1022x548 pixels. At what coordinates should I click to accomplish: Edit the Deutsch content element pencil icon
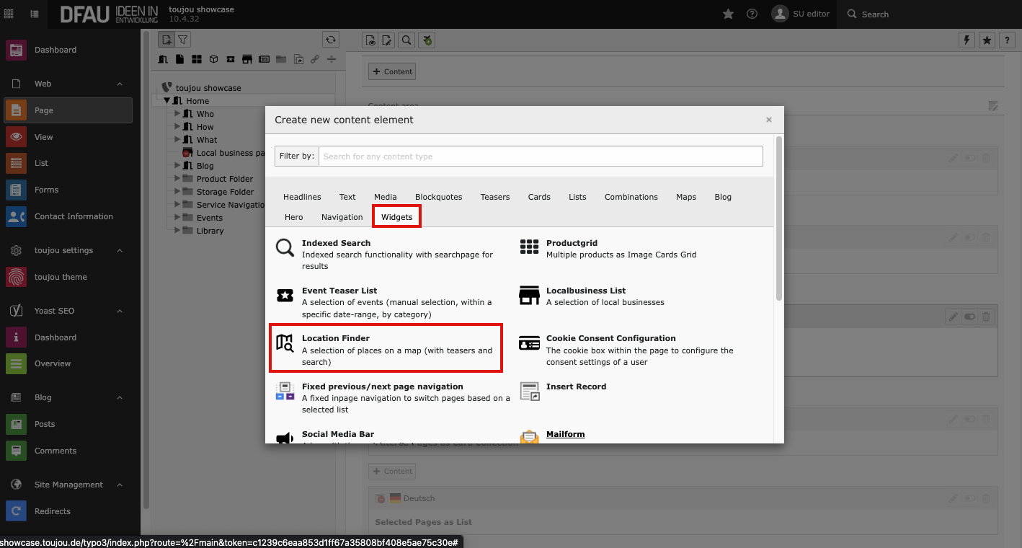tap(953, 498)
